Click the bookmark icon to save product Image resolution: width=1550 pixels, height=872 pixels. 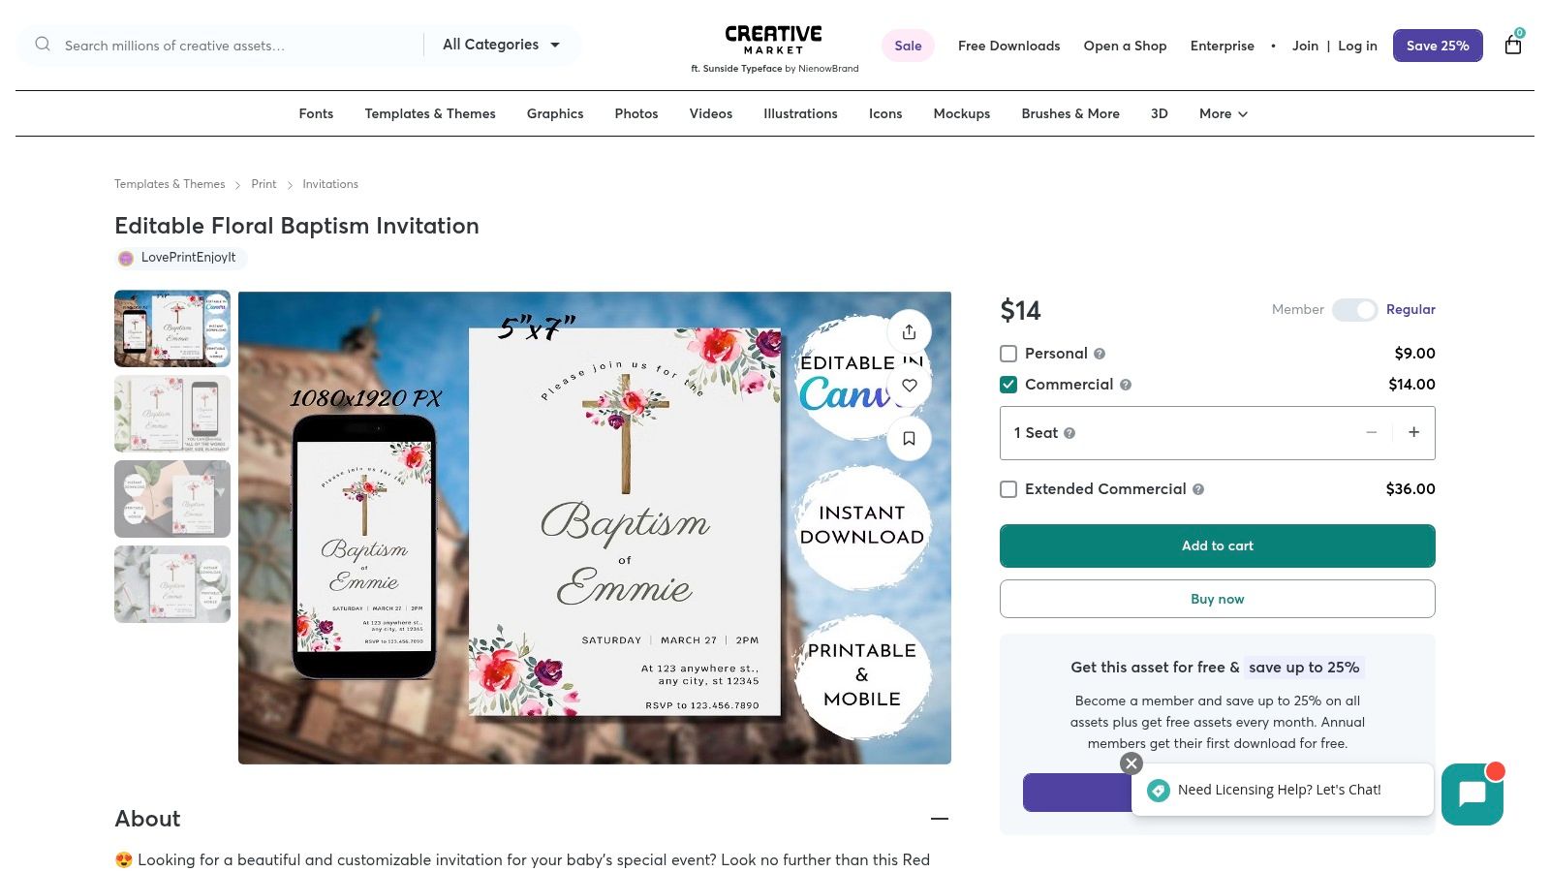[909, 439]
